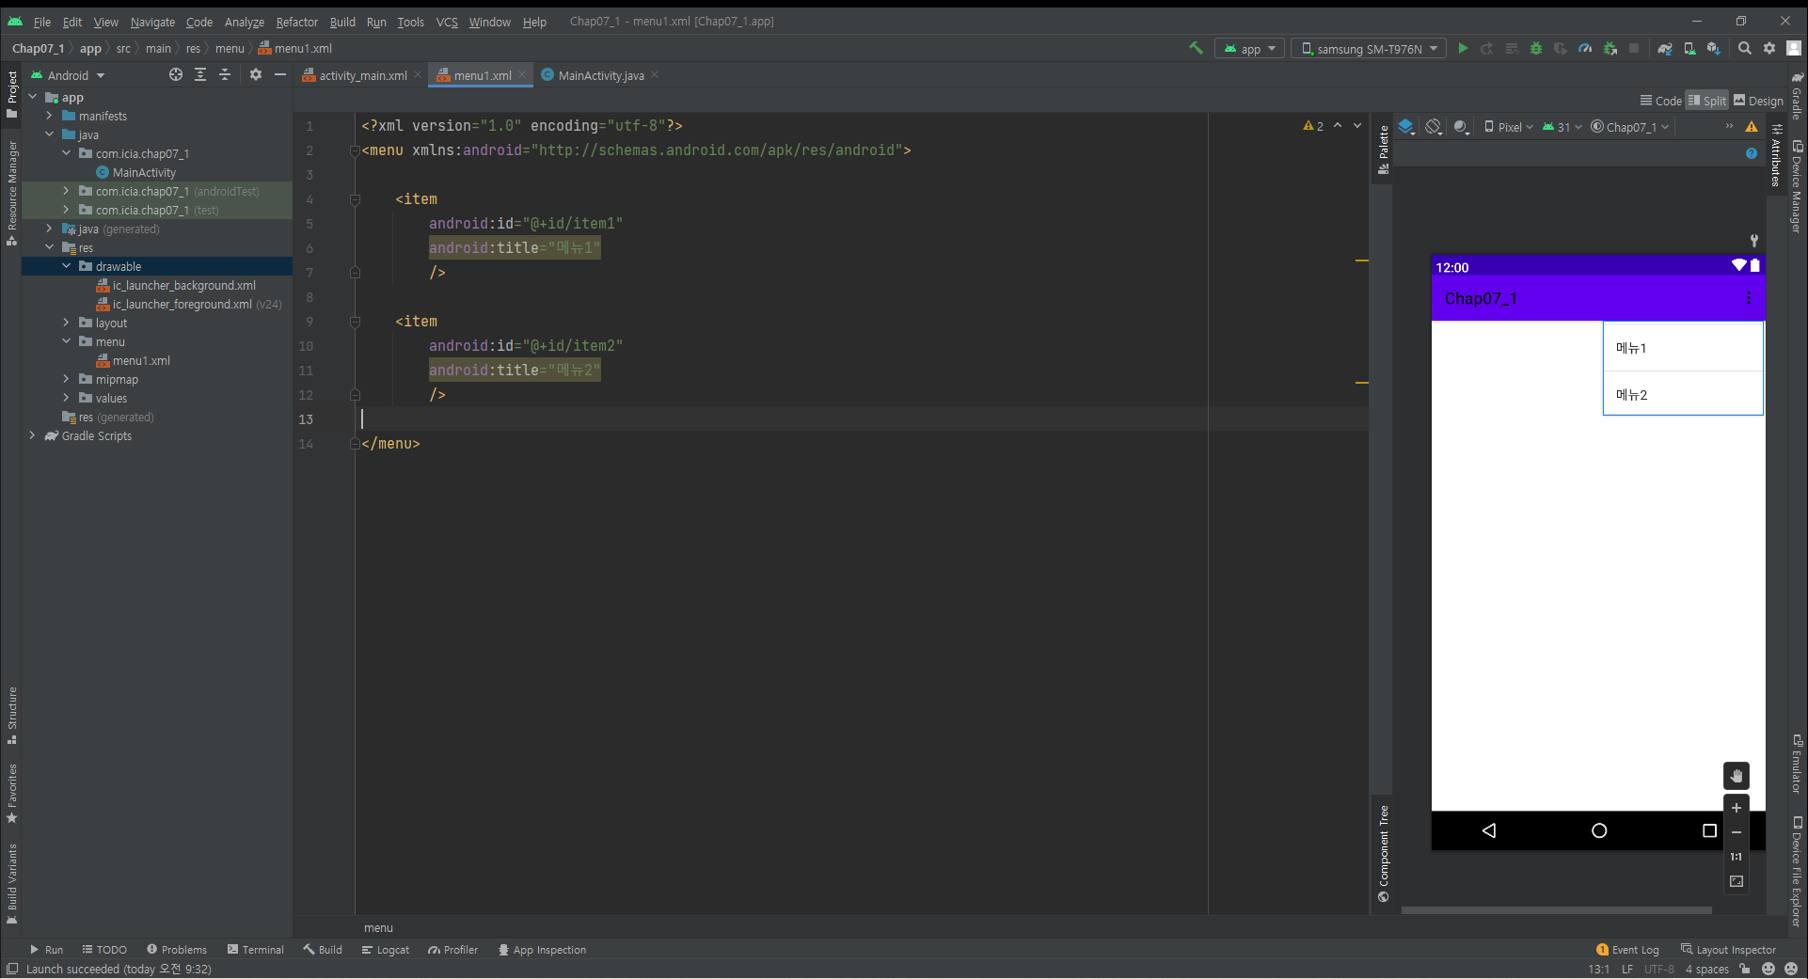Click Select Opened File target icon

(x=176, y=74)
